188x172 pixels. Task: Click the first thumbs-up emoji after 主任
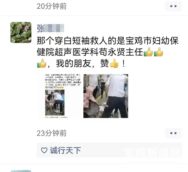point(148,52)
